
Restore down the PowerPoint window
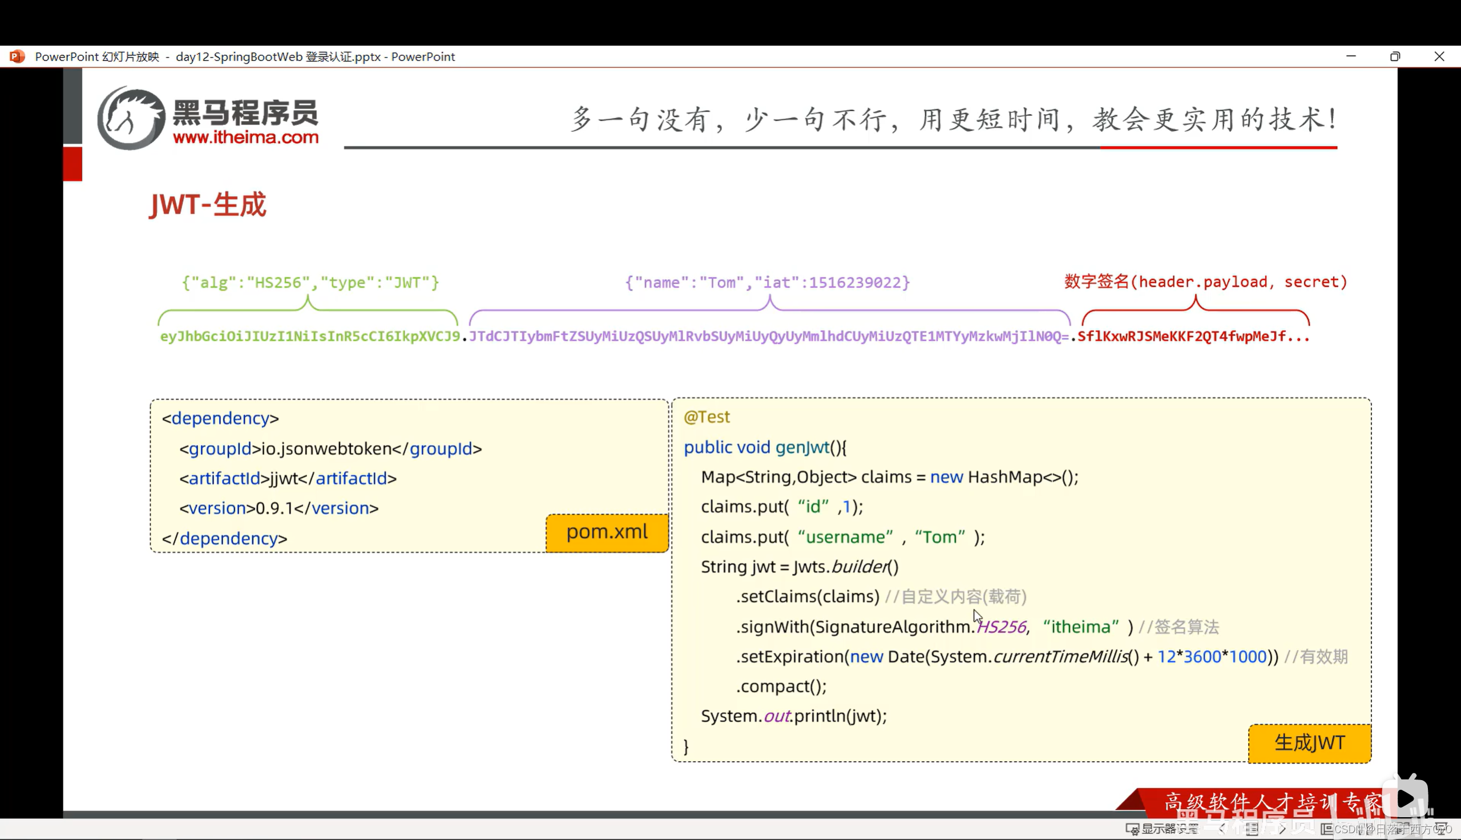[x=1395, y=56]
